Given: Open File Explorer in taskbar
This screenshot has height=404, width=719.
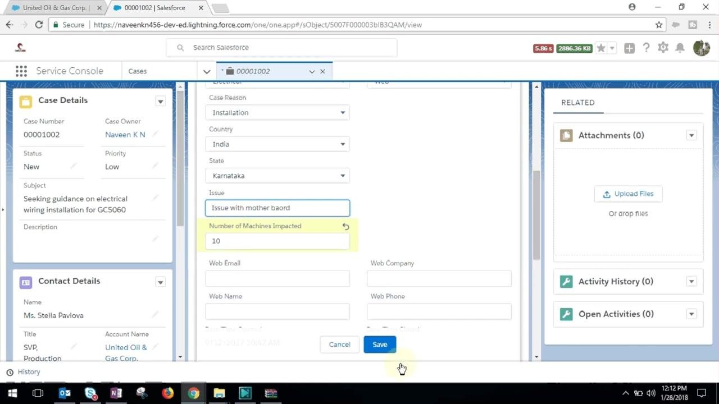Looking at the screenshot, I should [219, 393].
